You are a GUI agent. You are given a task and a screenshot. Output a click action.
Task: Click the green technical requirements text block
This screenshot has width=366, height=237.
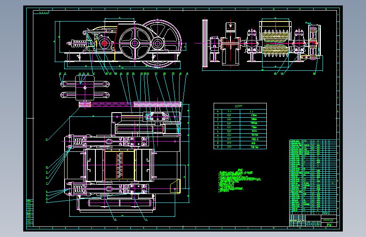240,181
